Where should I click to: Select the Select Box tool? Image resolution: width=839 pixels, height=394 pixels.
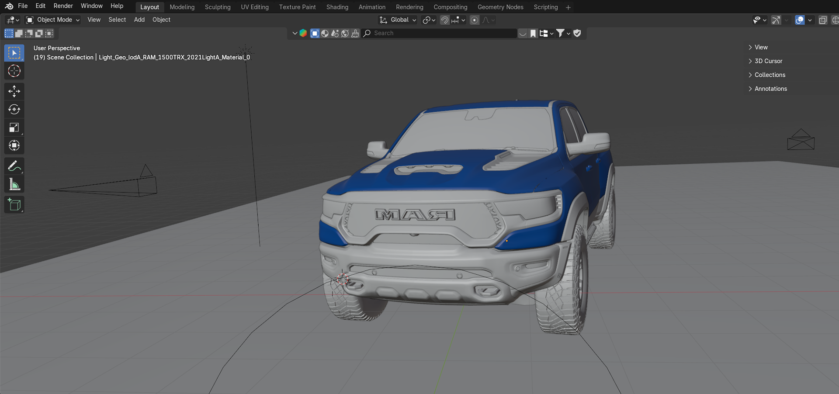point(14,53)
